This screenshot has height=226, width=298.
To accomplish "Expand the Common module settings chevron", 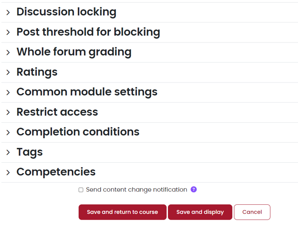I will pyautogui.click(x=8, y=93).
